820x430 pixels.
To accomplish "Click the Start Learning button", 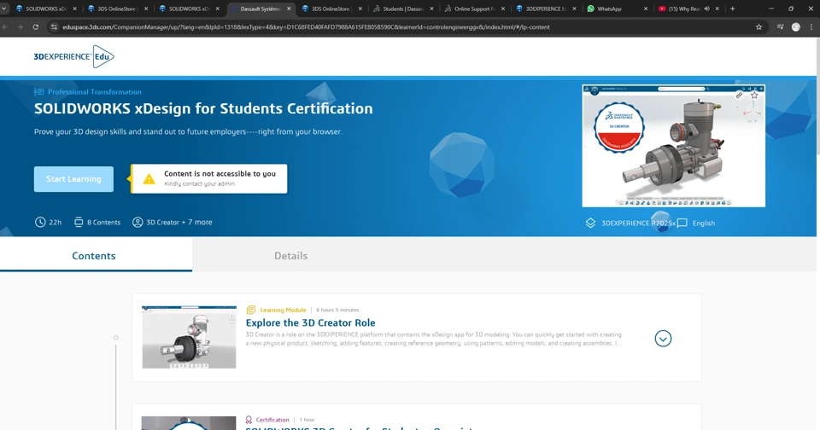I will point(73,179).
